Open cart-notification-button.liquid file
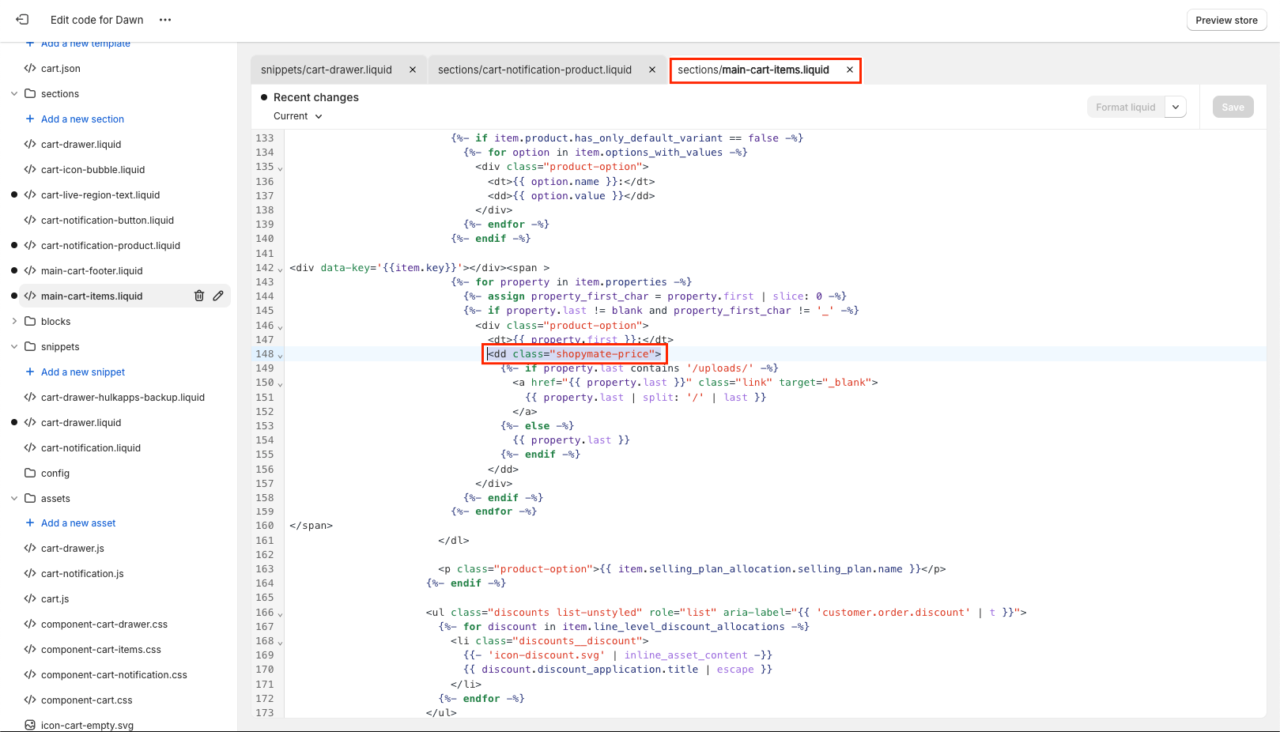This screenshot has width=1280, height=732. click(108, 220)
